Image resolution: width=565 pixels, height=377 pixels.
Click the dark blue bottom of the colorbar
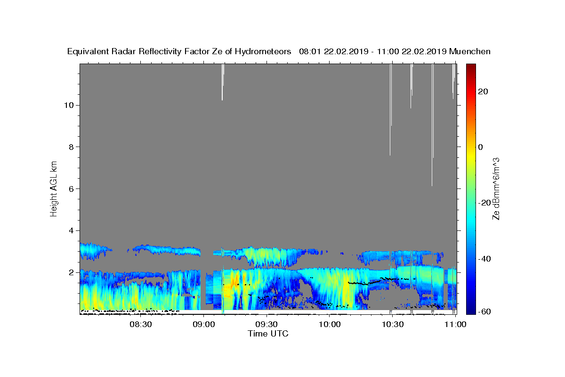(471, 310)
